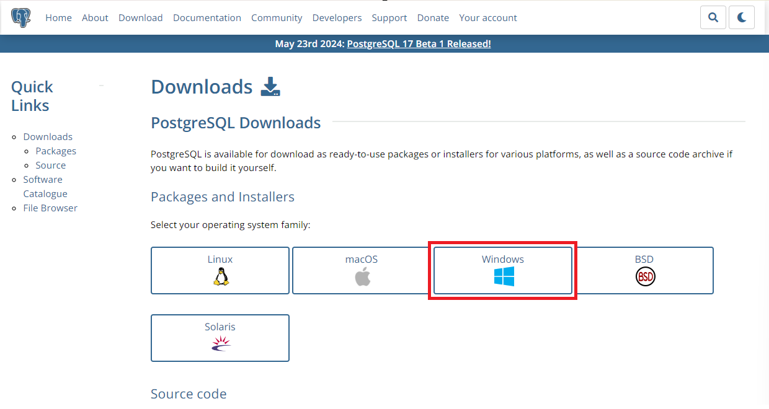Screen dimensions: 769x409
Task: Click the BSD circular logo icon
Action: (645, 276)
